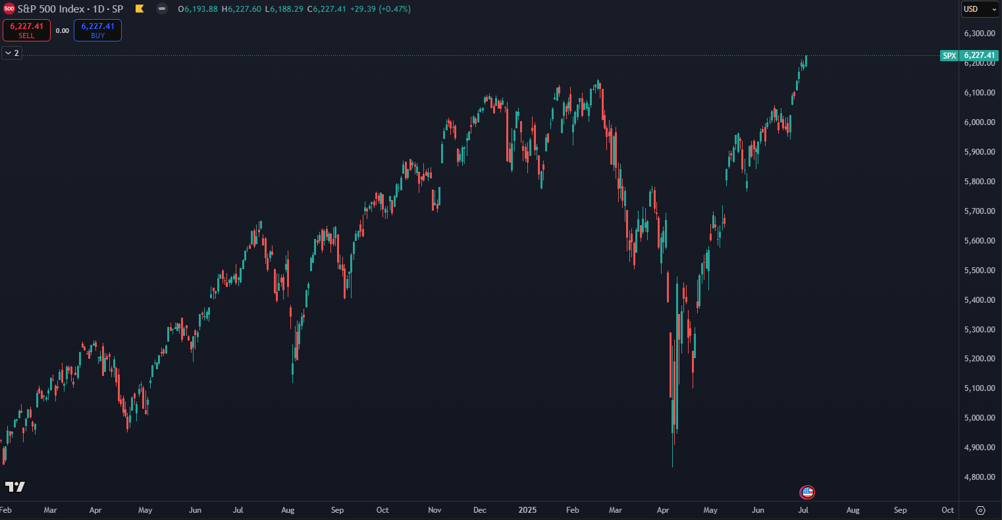Viewport: 1002px width, 520px height.
Task: Click the Dec label on the time axis
Action: pyautogui.click(x=480, y=510)
